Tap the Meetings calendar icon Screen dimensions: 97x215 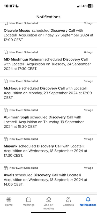coord(28,199)
